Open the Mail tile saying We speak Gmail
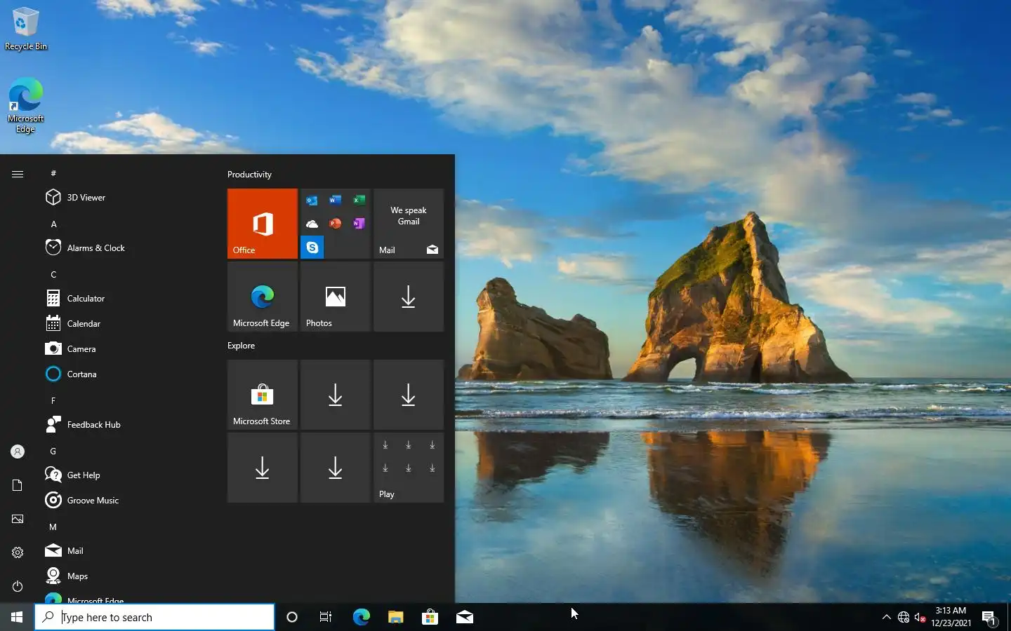 tap(409, 224)
